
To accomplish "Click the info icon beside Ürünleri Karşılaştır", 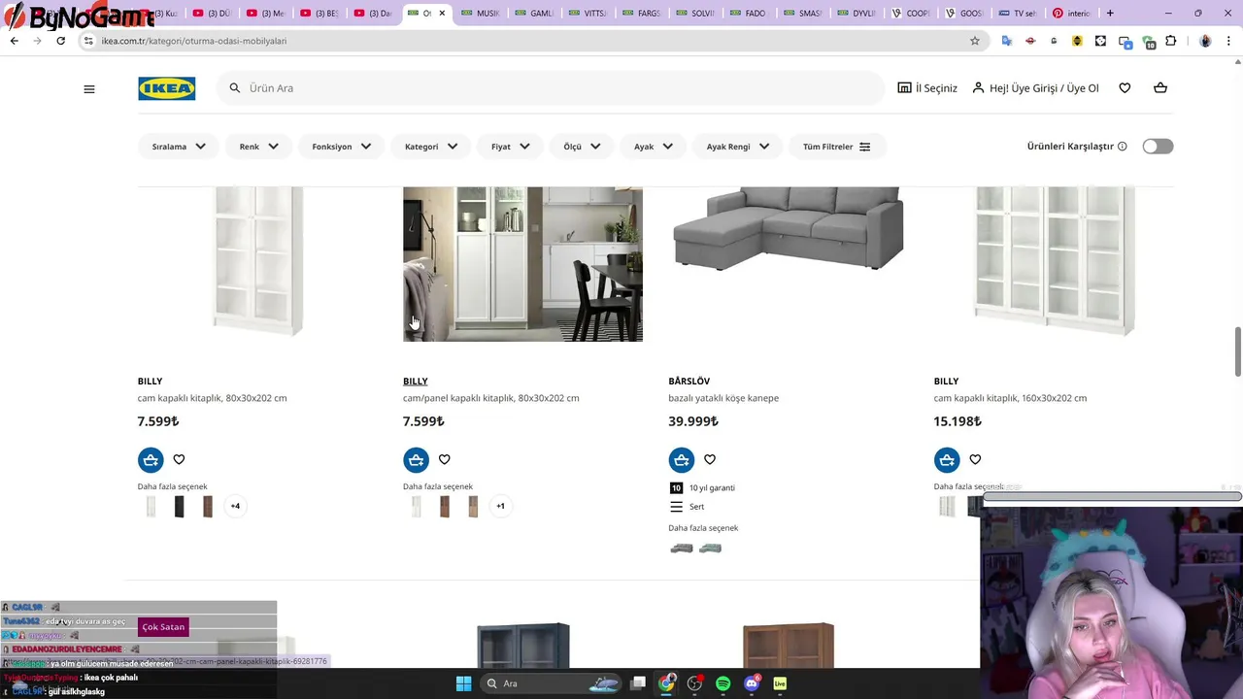I will 1122,147.
